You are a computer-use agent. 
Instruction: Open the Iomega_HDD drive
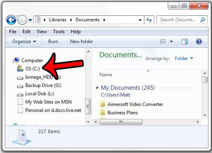(x=43, y=77)
